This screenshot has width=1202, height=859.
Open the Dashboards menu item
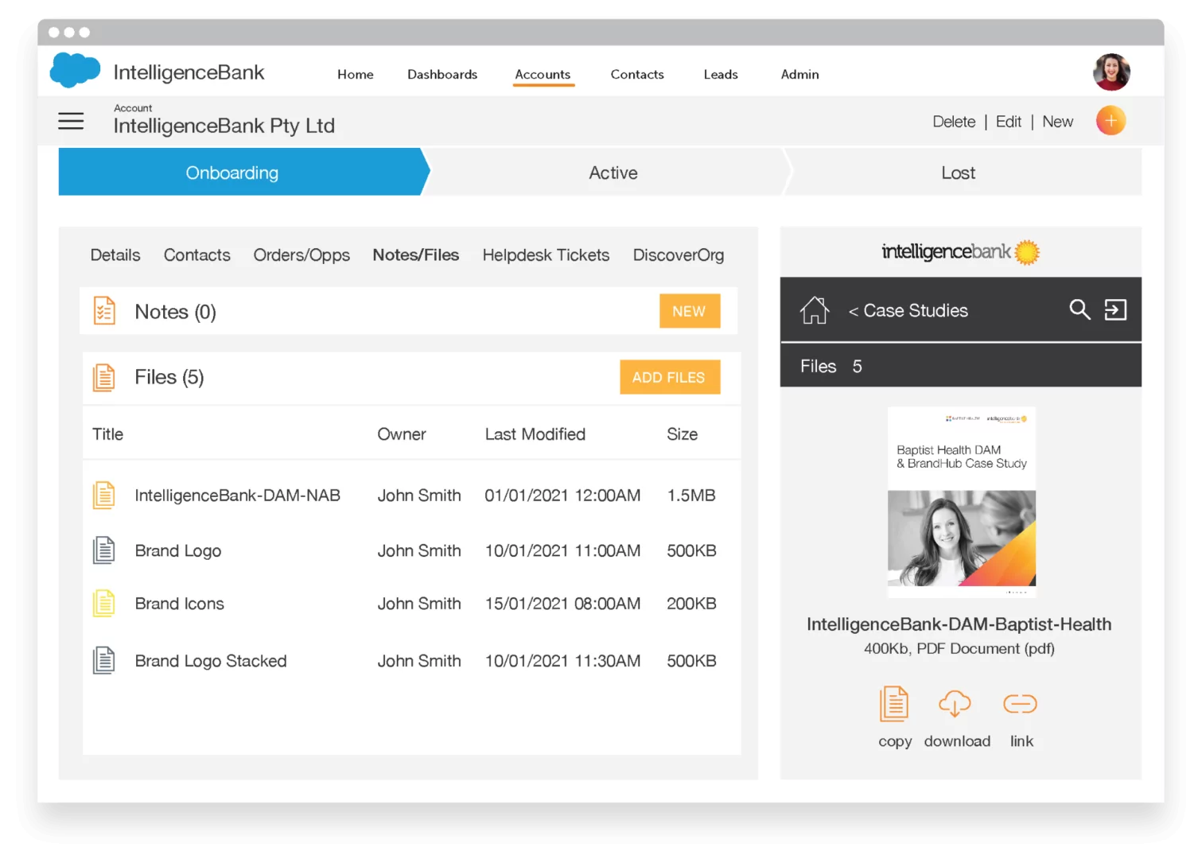pyautogui.click(x=442, y=74)
